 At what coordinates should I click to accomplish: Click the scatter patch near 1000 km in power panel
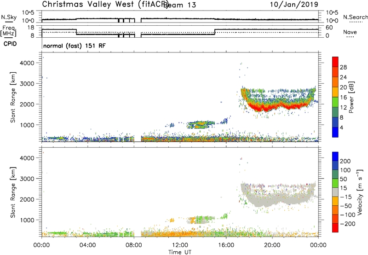coord(201,125)
